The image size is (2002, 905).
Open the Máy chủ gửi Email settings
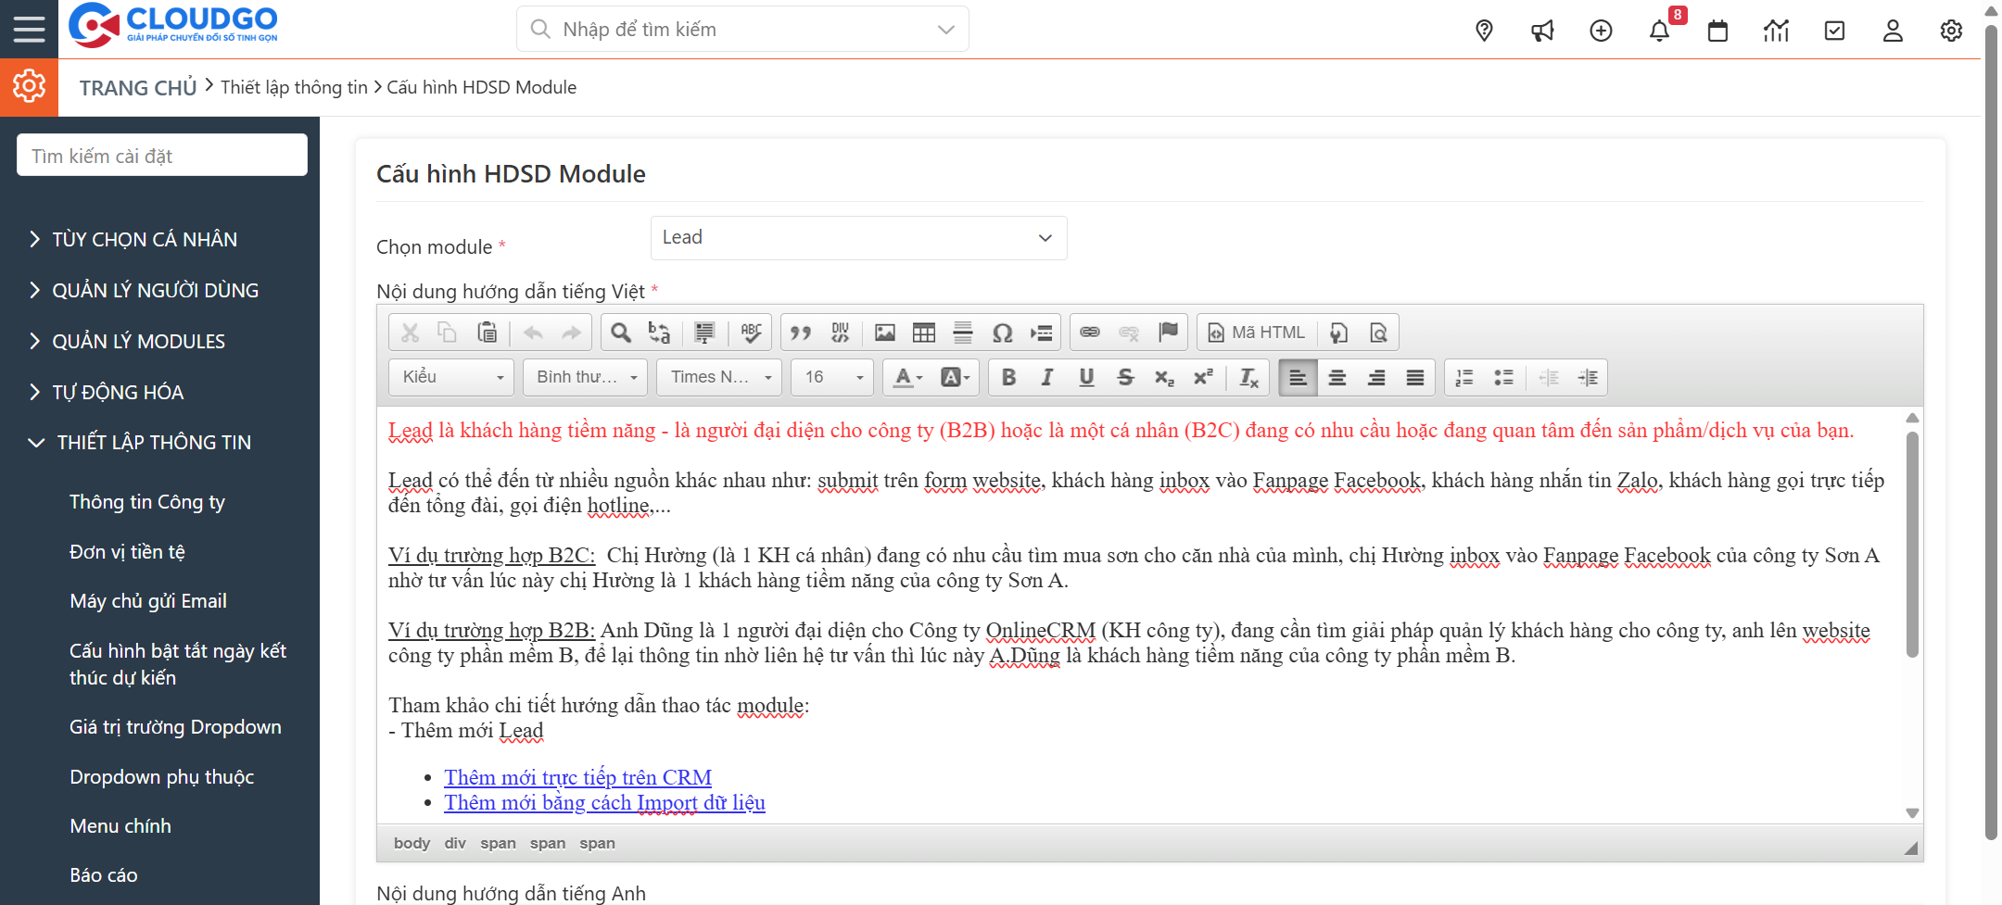click(x=147, y=600)
